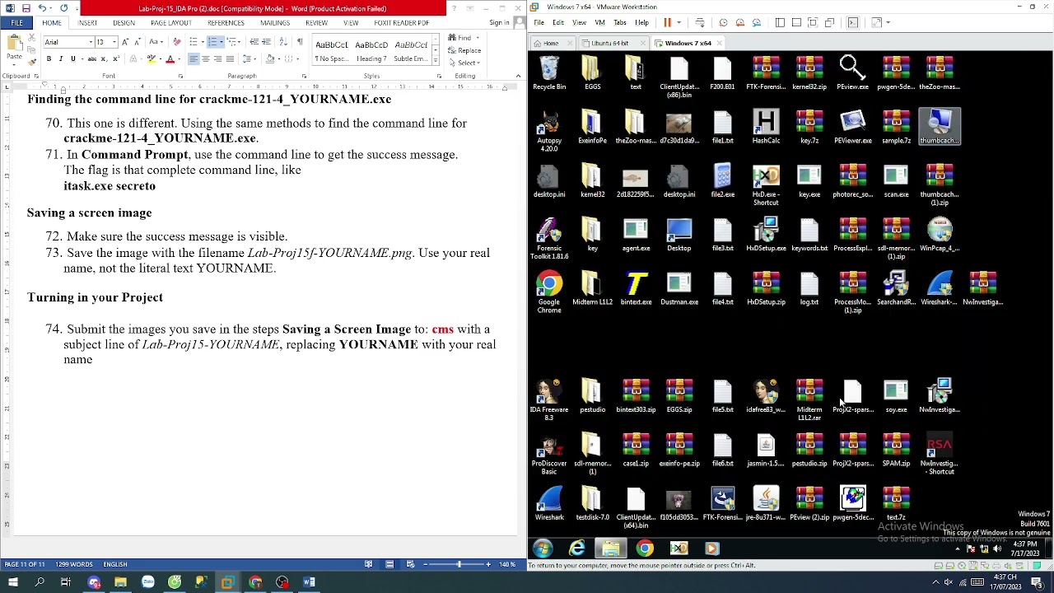Open the FOXIT READER PDF tab

[x=401, y=23]
